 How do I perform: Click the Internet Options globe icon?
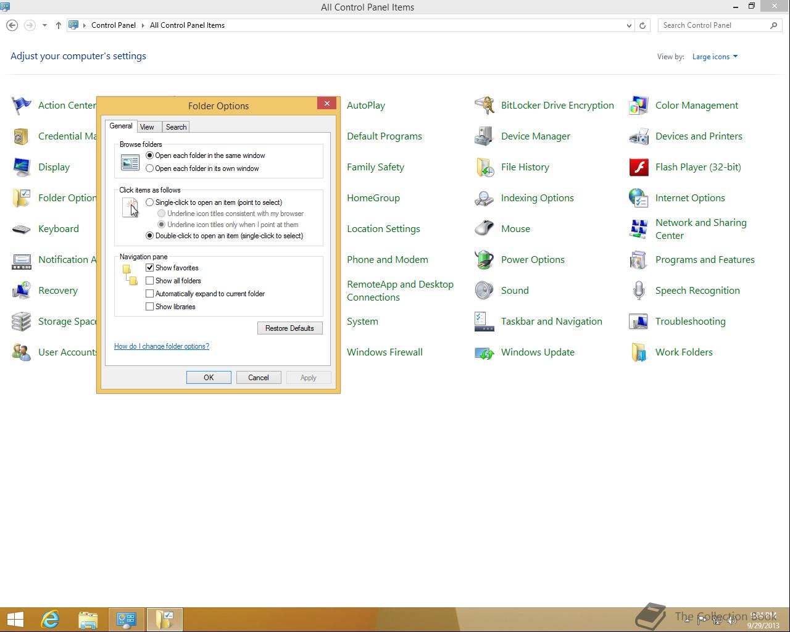(x=638, y=198)
